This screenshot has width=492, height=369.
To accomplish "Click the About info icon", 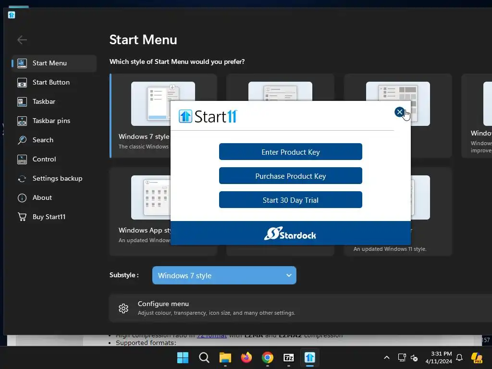I will click(22, 197).
